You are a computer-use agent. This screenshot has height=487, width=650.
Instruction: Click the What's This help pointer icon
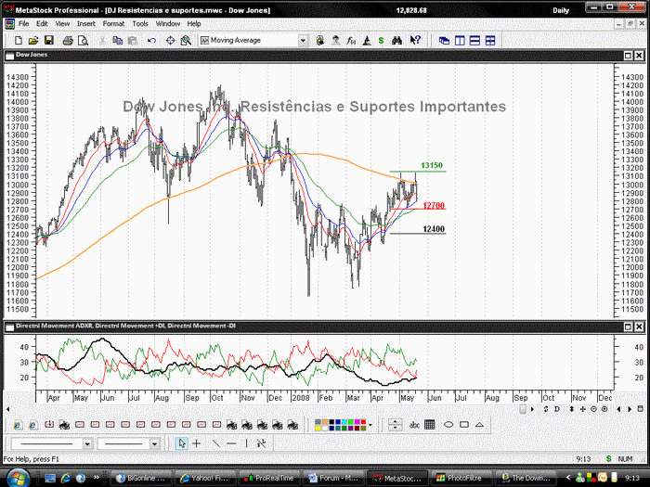click(415, 41)
